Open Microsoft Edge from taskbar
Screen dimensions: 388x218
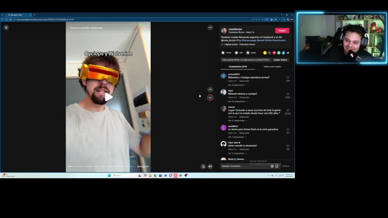(155, 175)
